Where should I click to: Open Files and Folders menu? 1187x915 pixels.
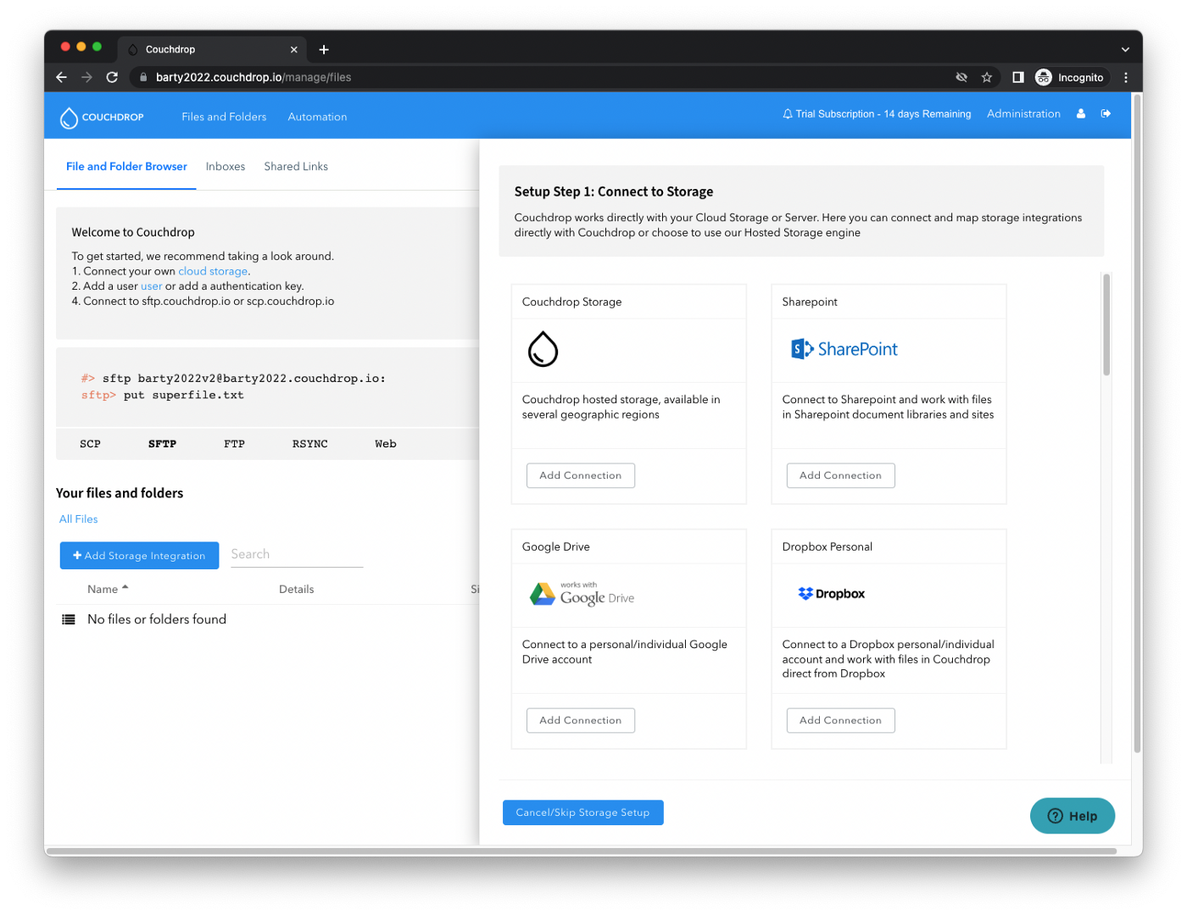(224, 117)
